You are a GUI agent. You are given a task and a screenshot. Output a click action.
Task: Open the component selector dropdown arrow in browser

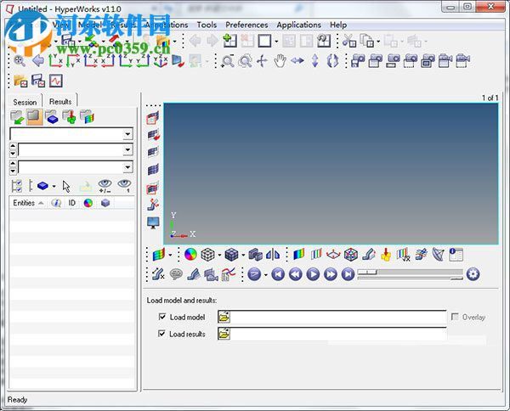coord(54,187)
